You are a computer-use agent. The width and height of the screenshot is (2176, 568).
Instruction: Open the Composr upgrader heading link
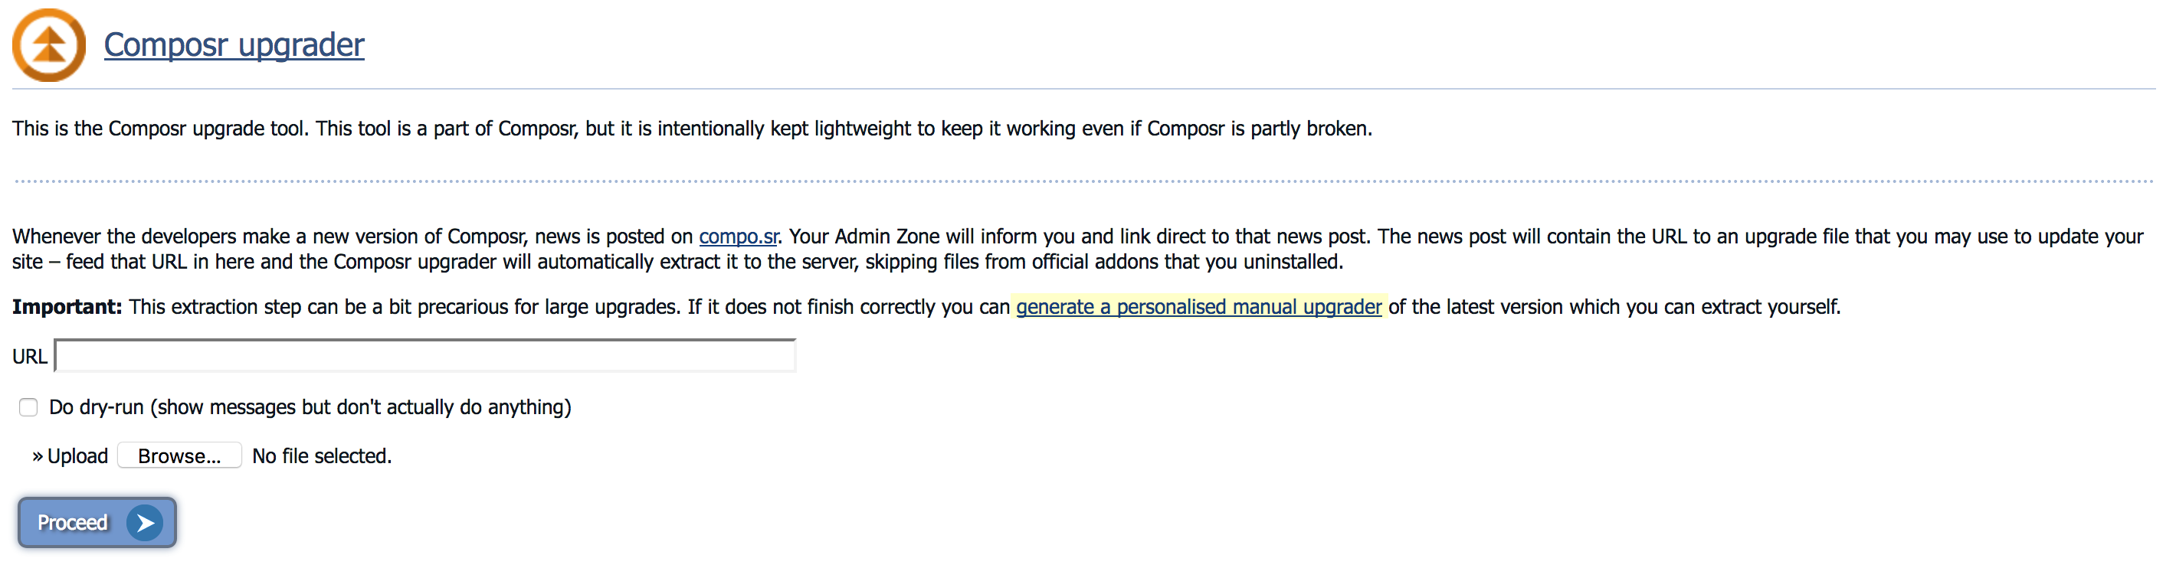pyautogui.click(x=233, y=44)
